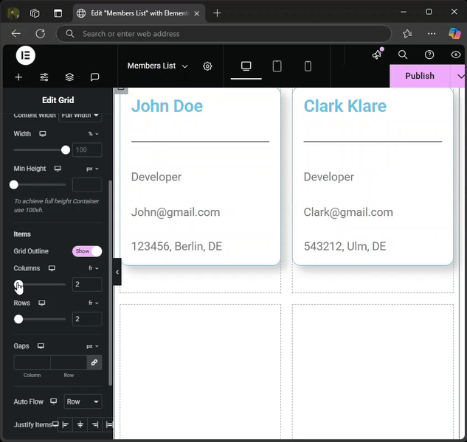Click the Publish button

coord(419,76)
